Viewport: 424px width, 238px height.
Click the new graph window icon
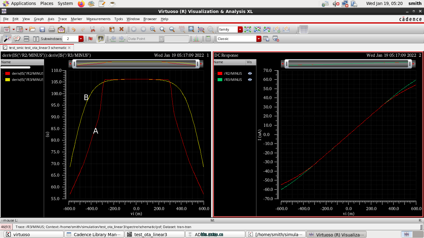tap(7, 29)
